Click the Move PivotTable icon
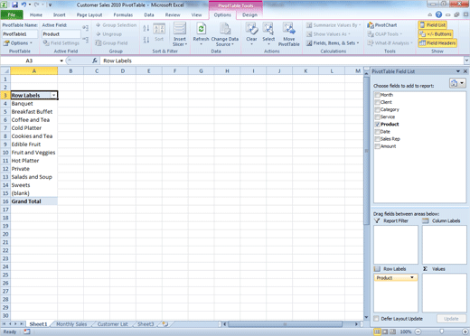This screenshot has width=470, height=336. (289, 34)
